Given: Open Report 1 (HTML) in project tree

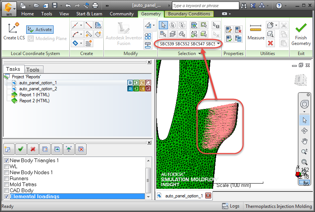Looking at the screenshot, I should point(34,95).
